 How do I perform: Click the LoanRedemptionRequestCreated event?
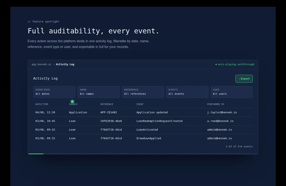[159, 121]
